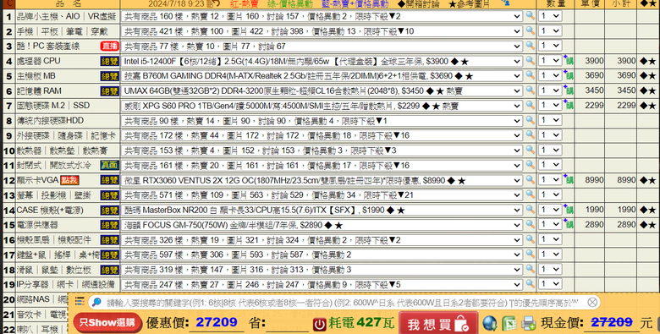The width and height of the screenshot is (660, 334).
Task: Click the +購 icon in the 固態硬碟 M.2 row
Action: (569, 105)
